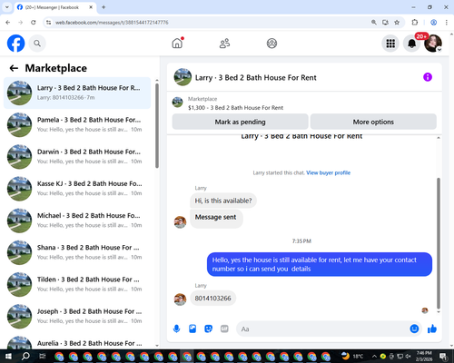The height and width of the screenshot is (363, 454).
Task: Click the conversation list scrollbar
Action: (157, 125)
